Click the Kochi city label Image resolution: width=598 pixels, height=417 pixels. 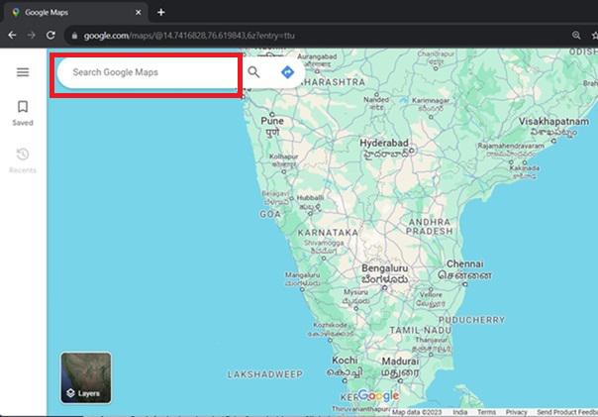pos(345,361)
